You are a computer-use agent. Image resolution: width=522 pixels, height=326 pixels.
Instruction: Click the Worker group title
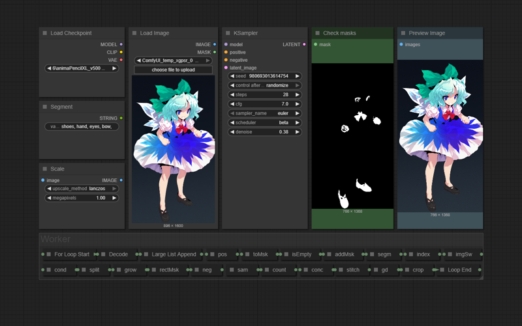coord(55,239)
